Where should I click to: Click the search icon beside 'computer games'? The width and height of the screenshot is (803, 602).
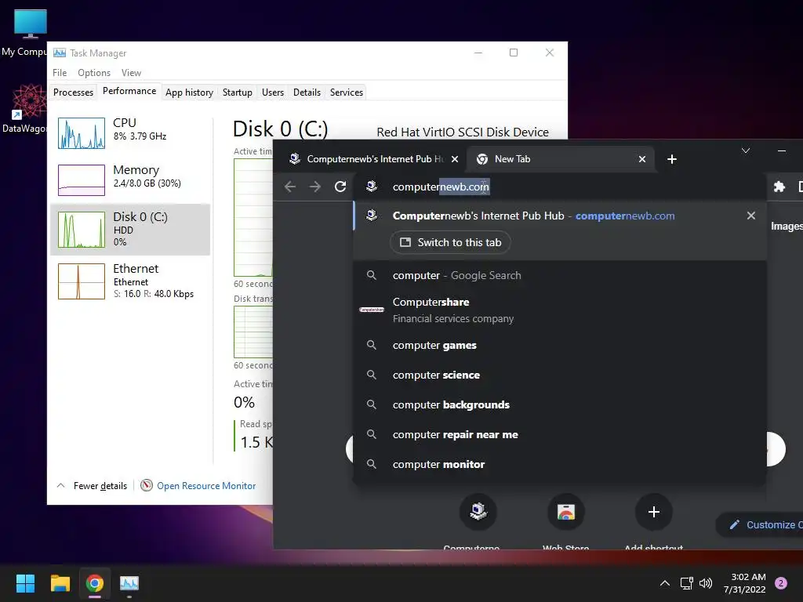click(372, 346)
